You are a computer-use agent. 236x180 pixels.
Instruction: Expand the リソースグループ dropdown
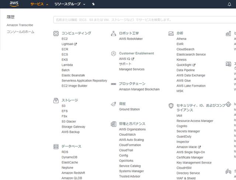[70, 4]
